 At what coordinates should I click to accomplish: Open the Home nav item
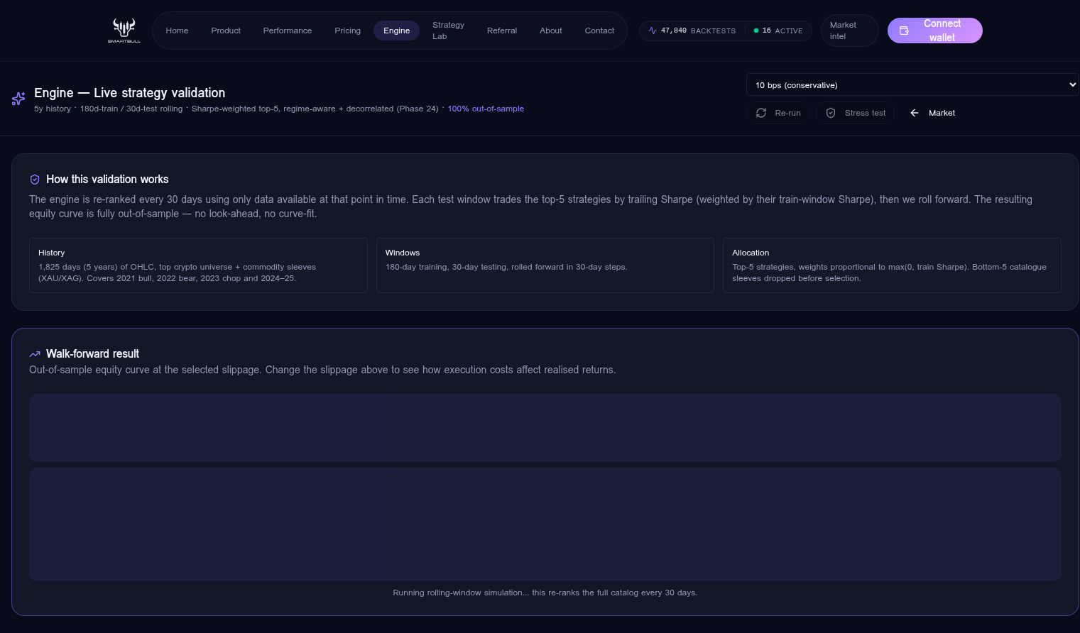[177, 31]
